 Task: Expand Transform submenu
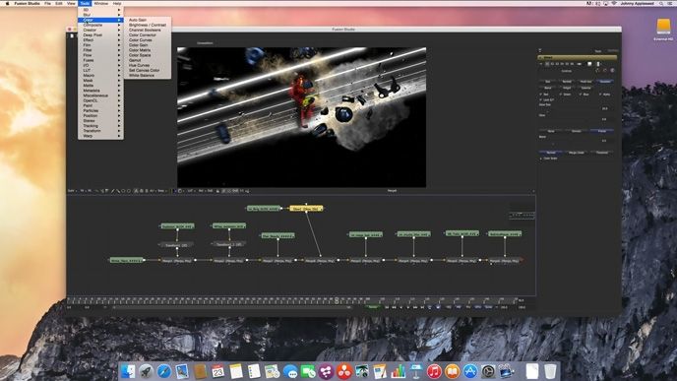100,131
